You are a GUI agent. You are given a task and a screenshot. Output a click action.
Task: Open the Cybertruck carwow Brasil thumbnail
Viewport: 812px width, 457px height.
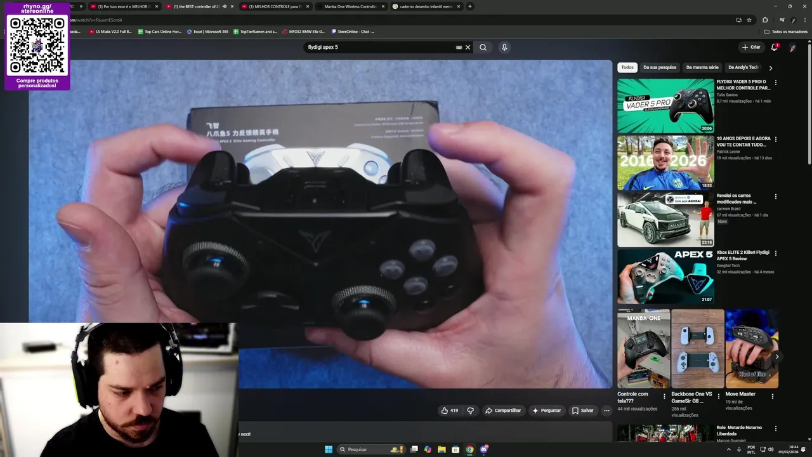pyautogui.click(x=665, y=219)
